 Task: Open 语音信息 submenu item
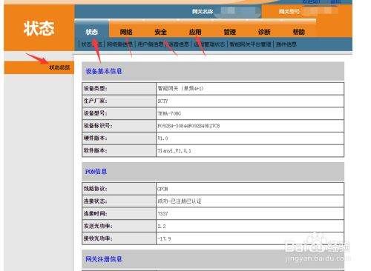pyautogui.click(x=179, y=44)
